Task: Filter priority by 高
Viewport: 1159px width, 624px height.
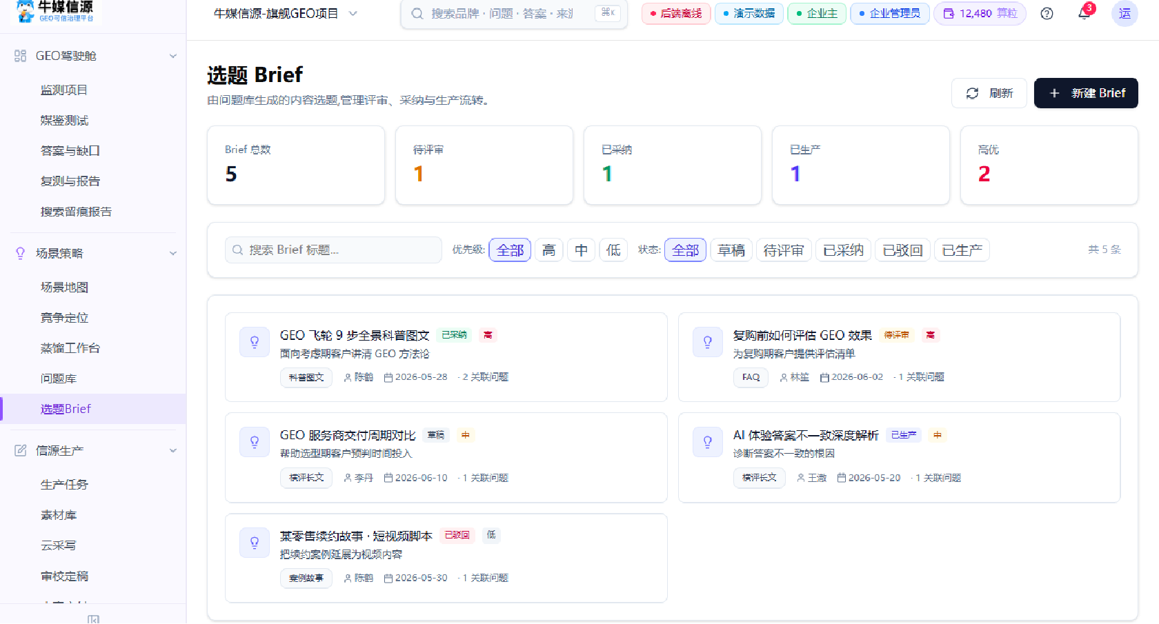Action: point(548,250)
